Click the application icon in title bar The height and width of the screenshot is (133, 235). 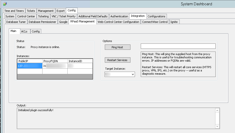tap(5, 4)
